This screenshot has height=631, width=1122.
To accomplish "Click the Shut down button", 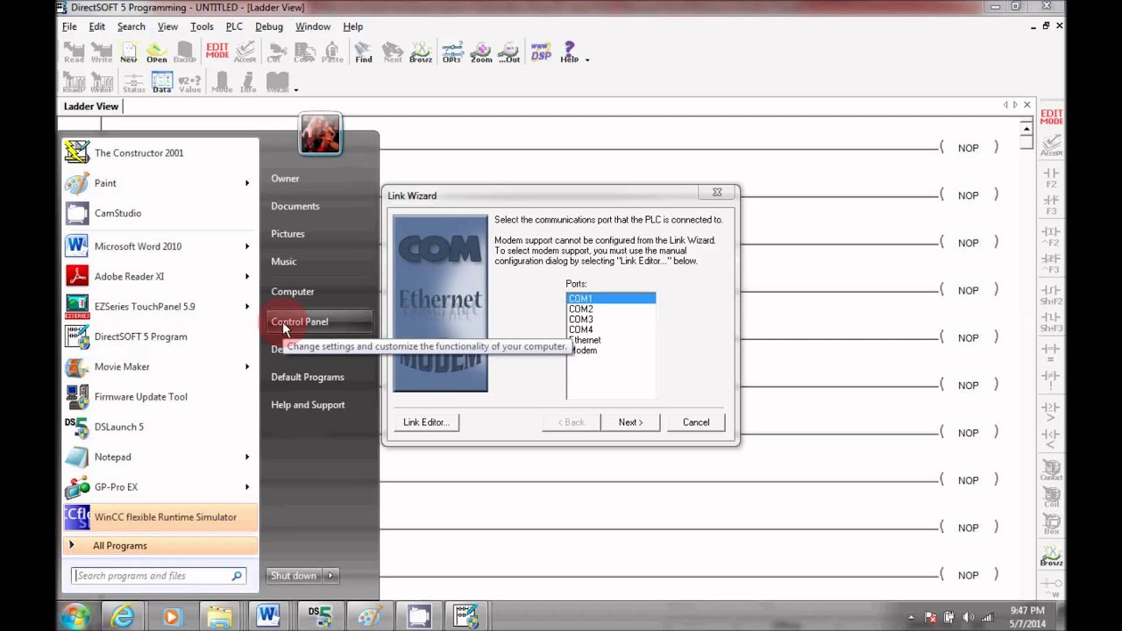I will tap(295, 576).
